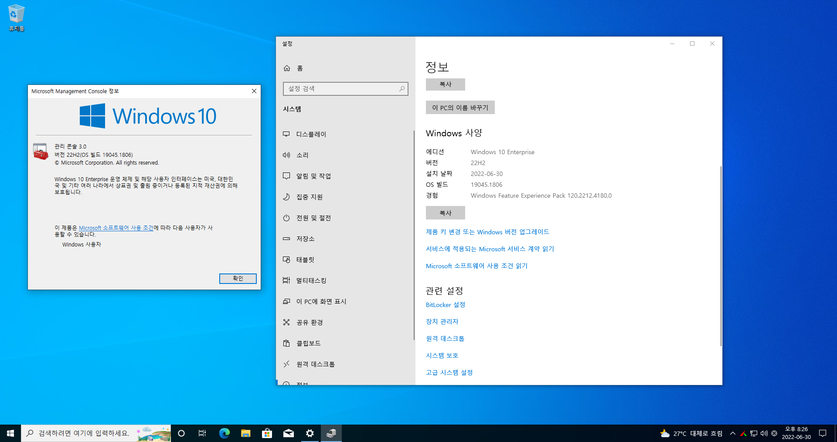Close the Microsoft Management Console About dialog
Viewport: 837px width, 442px height.
point(254,91)
